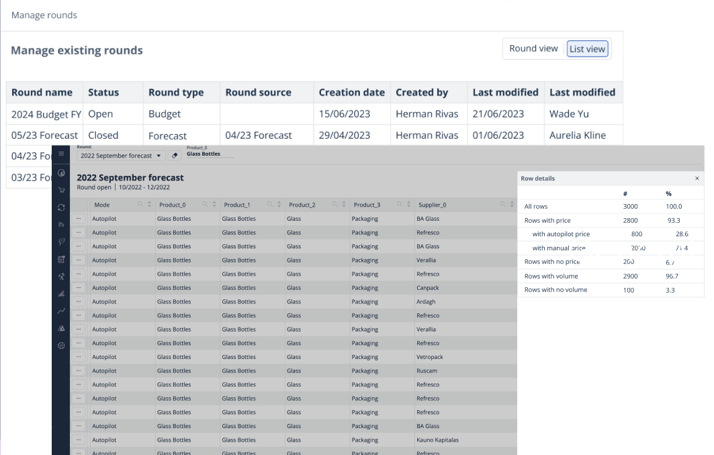Viewport: 714px width, 455px height.
Task: Open the settings gear in the sidebar
Action: coord(61,345)
